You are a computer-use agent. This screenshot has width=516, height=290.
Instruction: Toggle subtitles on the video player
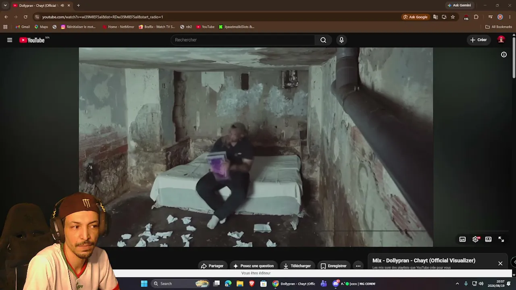[x=462, y=239]
